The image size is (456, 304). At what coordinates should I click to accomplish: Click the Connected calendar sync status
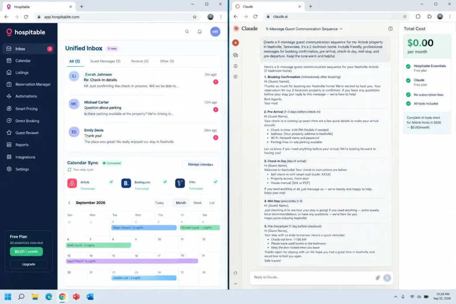[x=112, y=163]
